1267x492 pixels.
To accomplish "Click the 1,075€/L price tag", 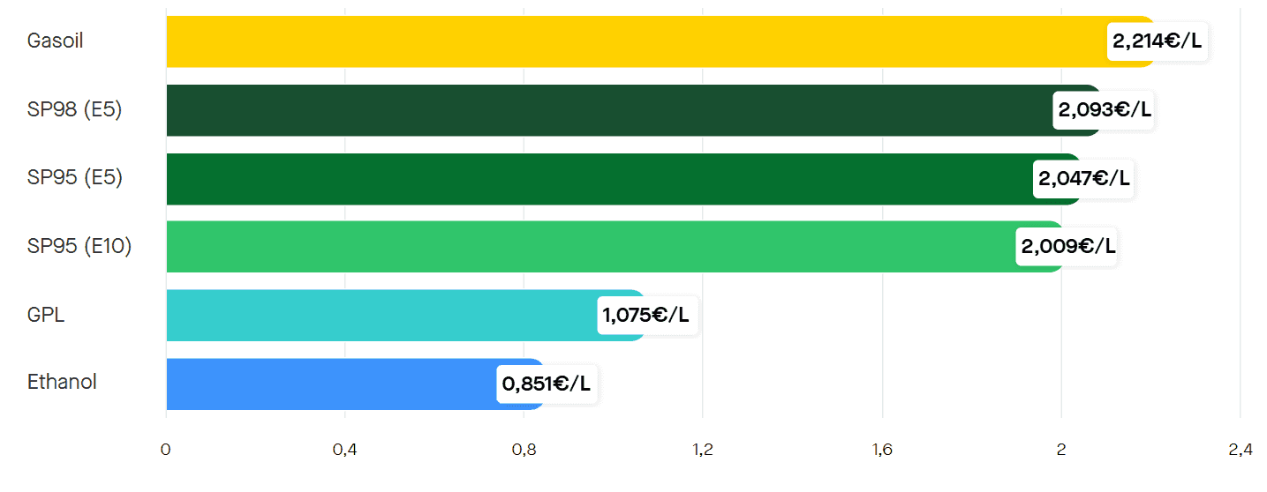I will [x=647, y=316].
